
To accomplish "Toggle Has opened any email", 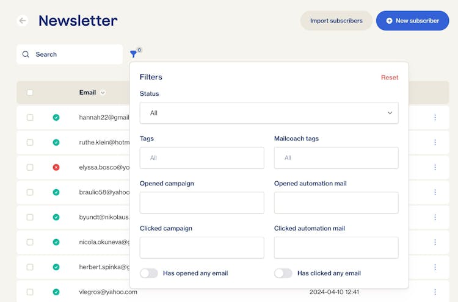I will click(149, 273).
